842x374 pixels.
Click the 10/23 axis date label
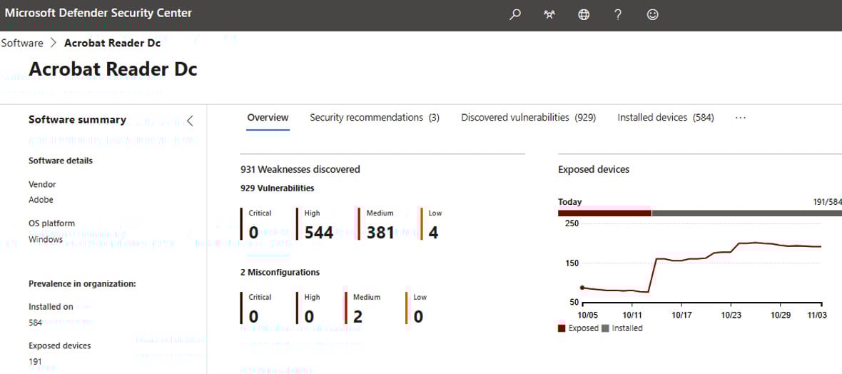click(x=731, y=314)
